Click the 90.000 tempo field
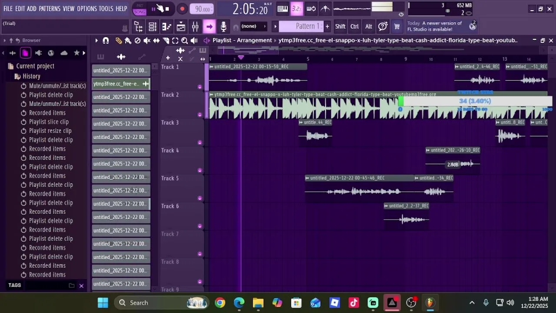 coord(202,9)
